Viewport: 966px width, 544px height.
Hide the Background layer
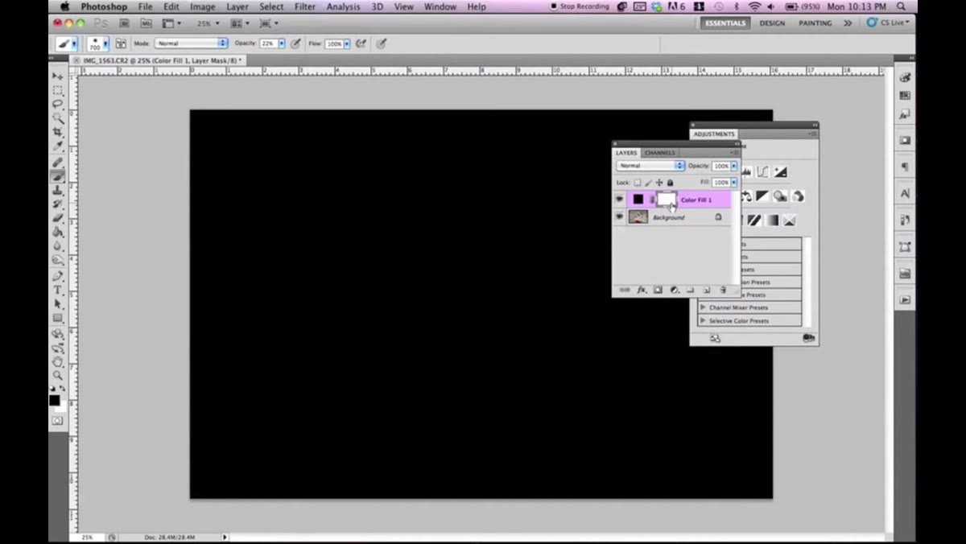pos(619,217)
